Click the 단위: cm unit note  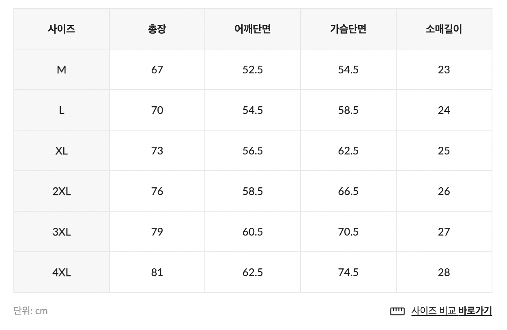tap(30, 311)
